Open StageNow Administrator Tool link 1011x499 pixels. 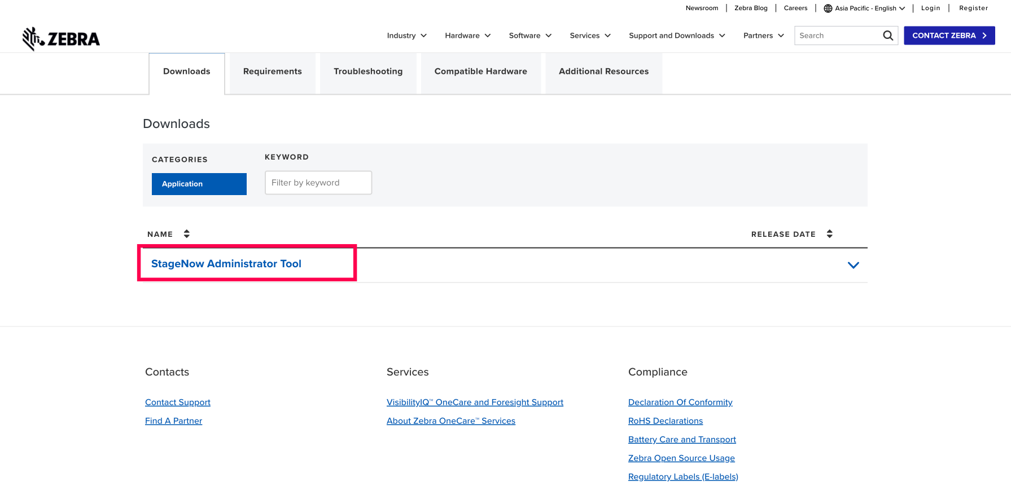pyautogui.click(x=226, y=264)
